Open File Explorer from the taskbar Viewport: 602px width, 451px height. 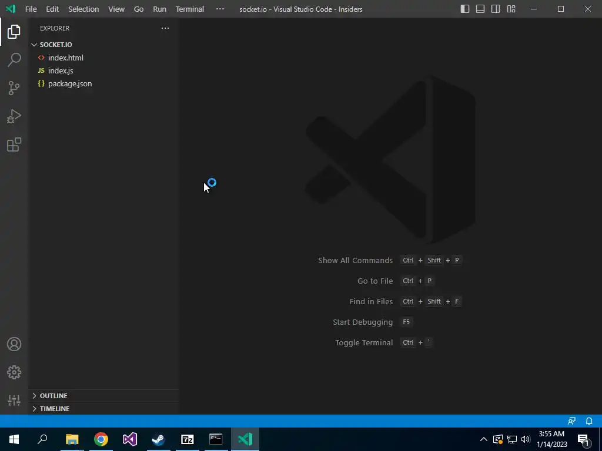coord(72,439)
